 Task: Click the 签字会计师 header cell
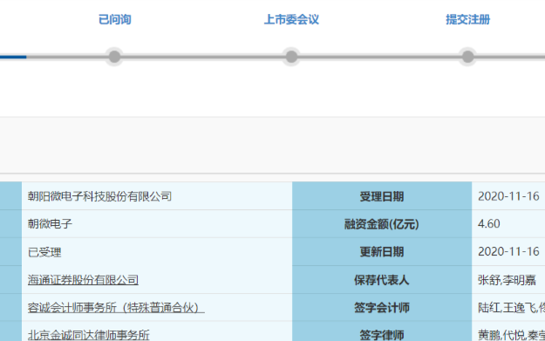tap(382, 308)
